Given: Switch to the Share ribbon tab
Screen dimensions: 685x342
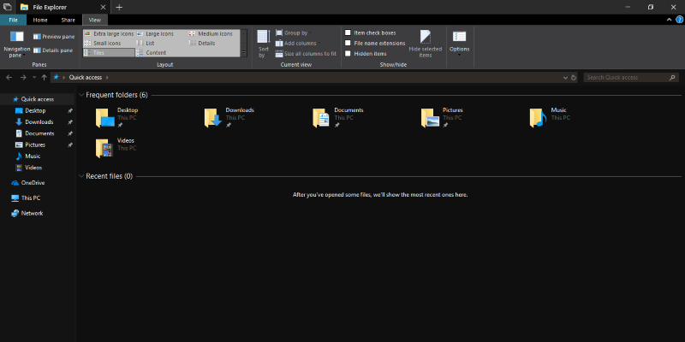Looking at the screenshot, I should point(68,19).
